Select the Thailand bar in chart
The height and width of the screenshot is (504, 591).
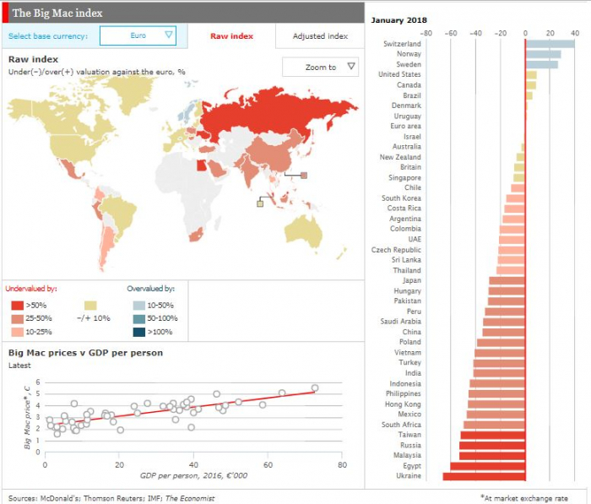click(511, 270)
